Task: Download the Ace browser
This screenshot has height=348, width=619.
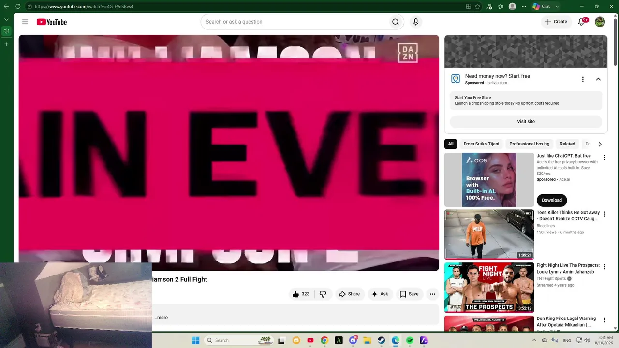Action: pos(552,200)
